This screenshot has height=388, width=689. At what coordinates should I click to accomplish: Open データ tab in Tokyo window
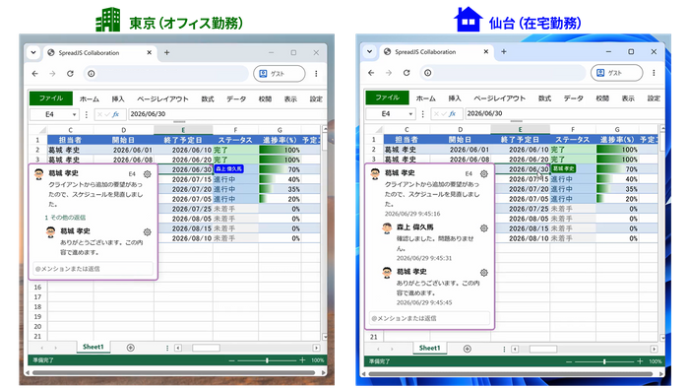(x=236, y=99)
